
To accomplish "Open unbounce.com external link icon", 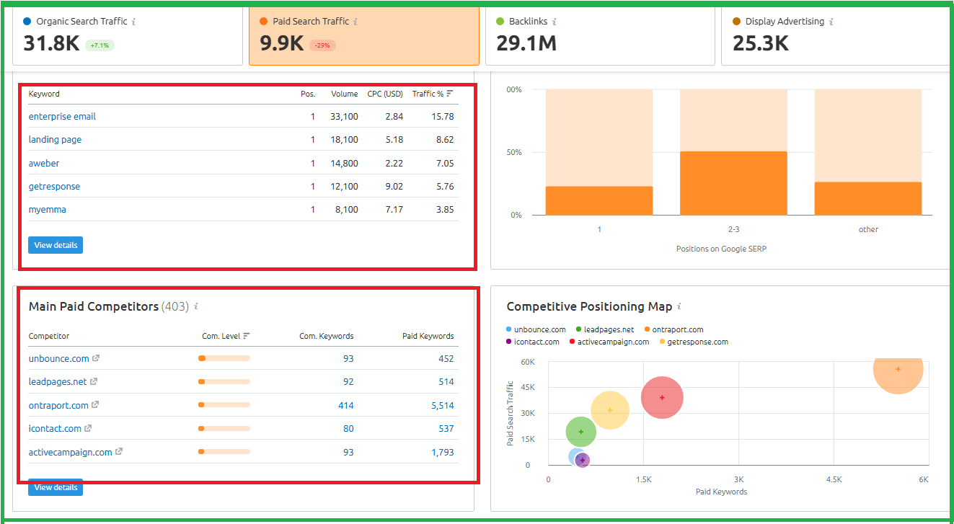I will pos(96,358).
